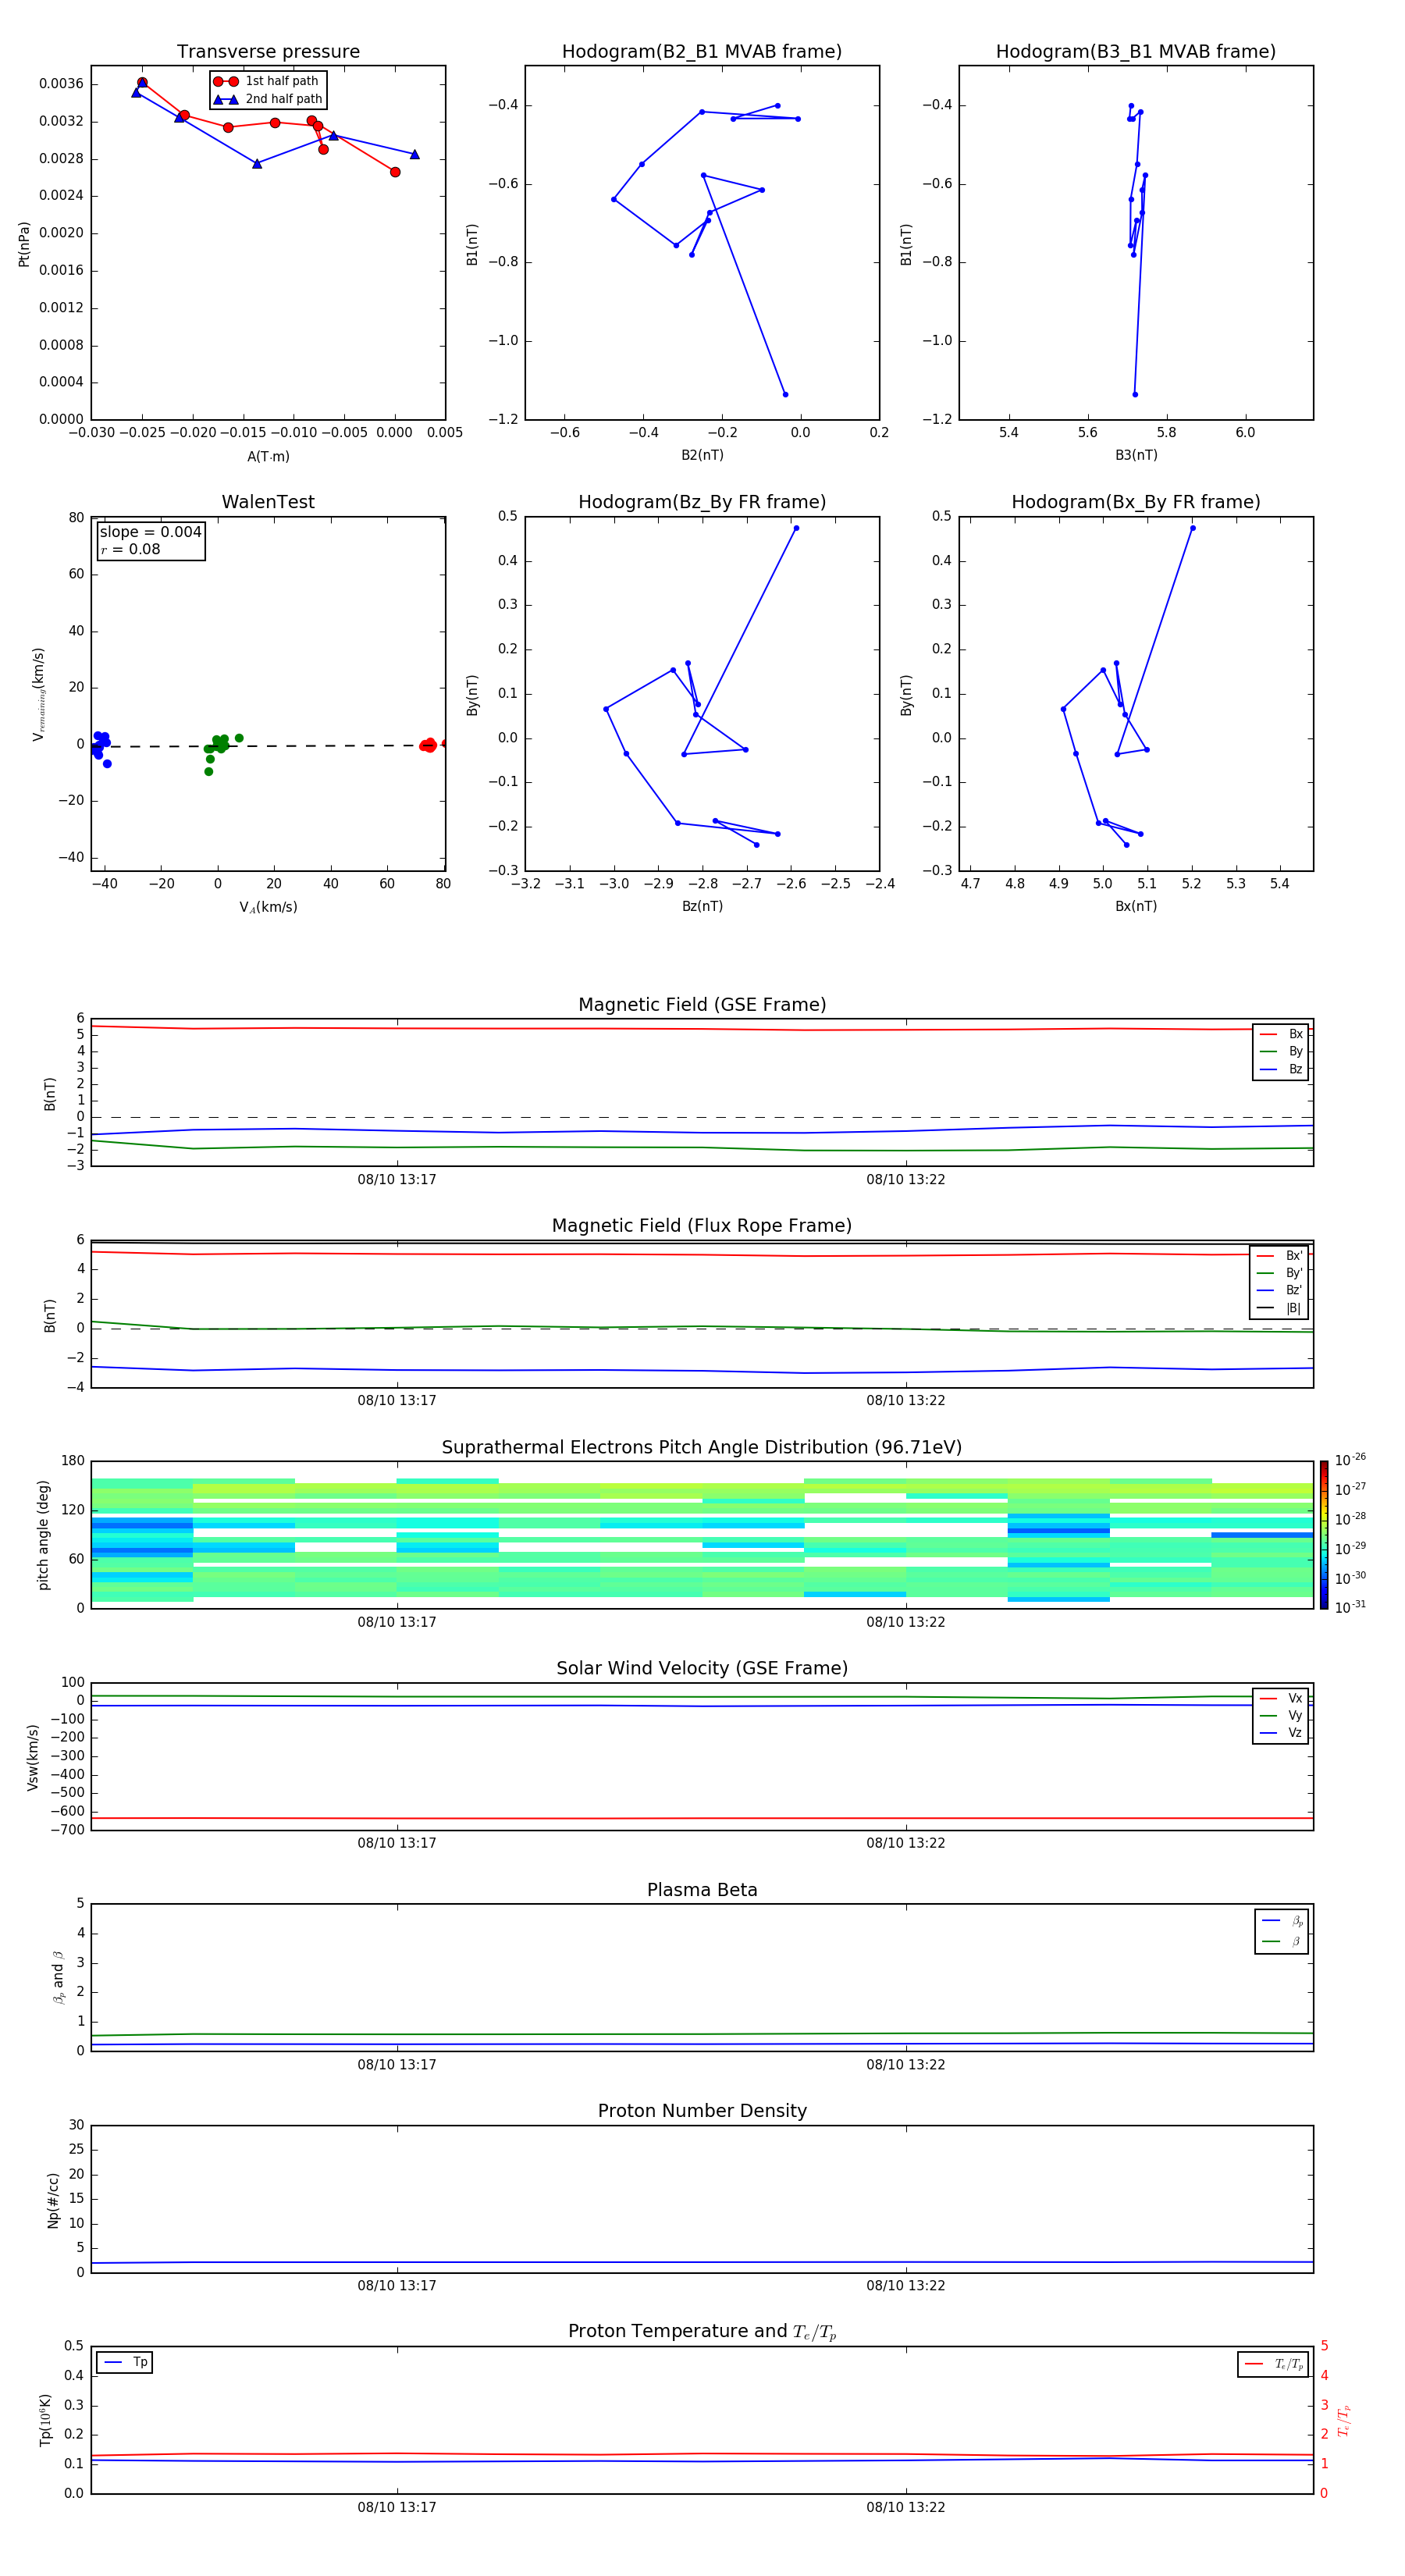
Task: Click Vy legend entry in Solar Wind panel
Action: click(1281, 1716)
